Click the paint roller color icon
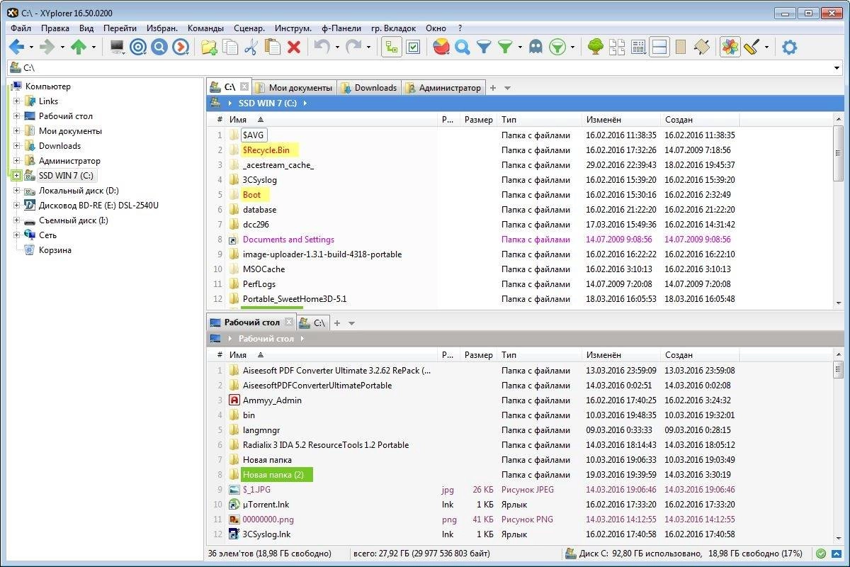 752,47
